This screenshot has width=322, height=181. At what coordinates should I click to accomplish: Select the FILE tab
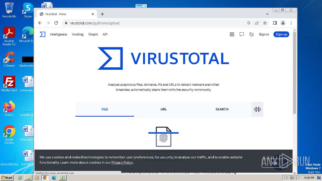tap(105, 109)
